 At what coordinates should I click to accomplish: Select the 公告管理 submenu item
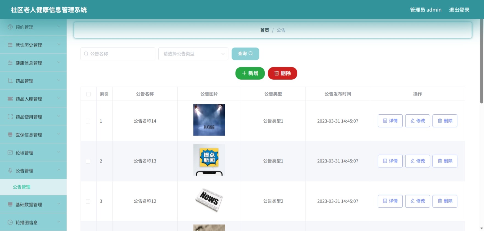[33, 187]
